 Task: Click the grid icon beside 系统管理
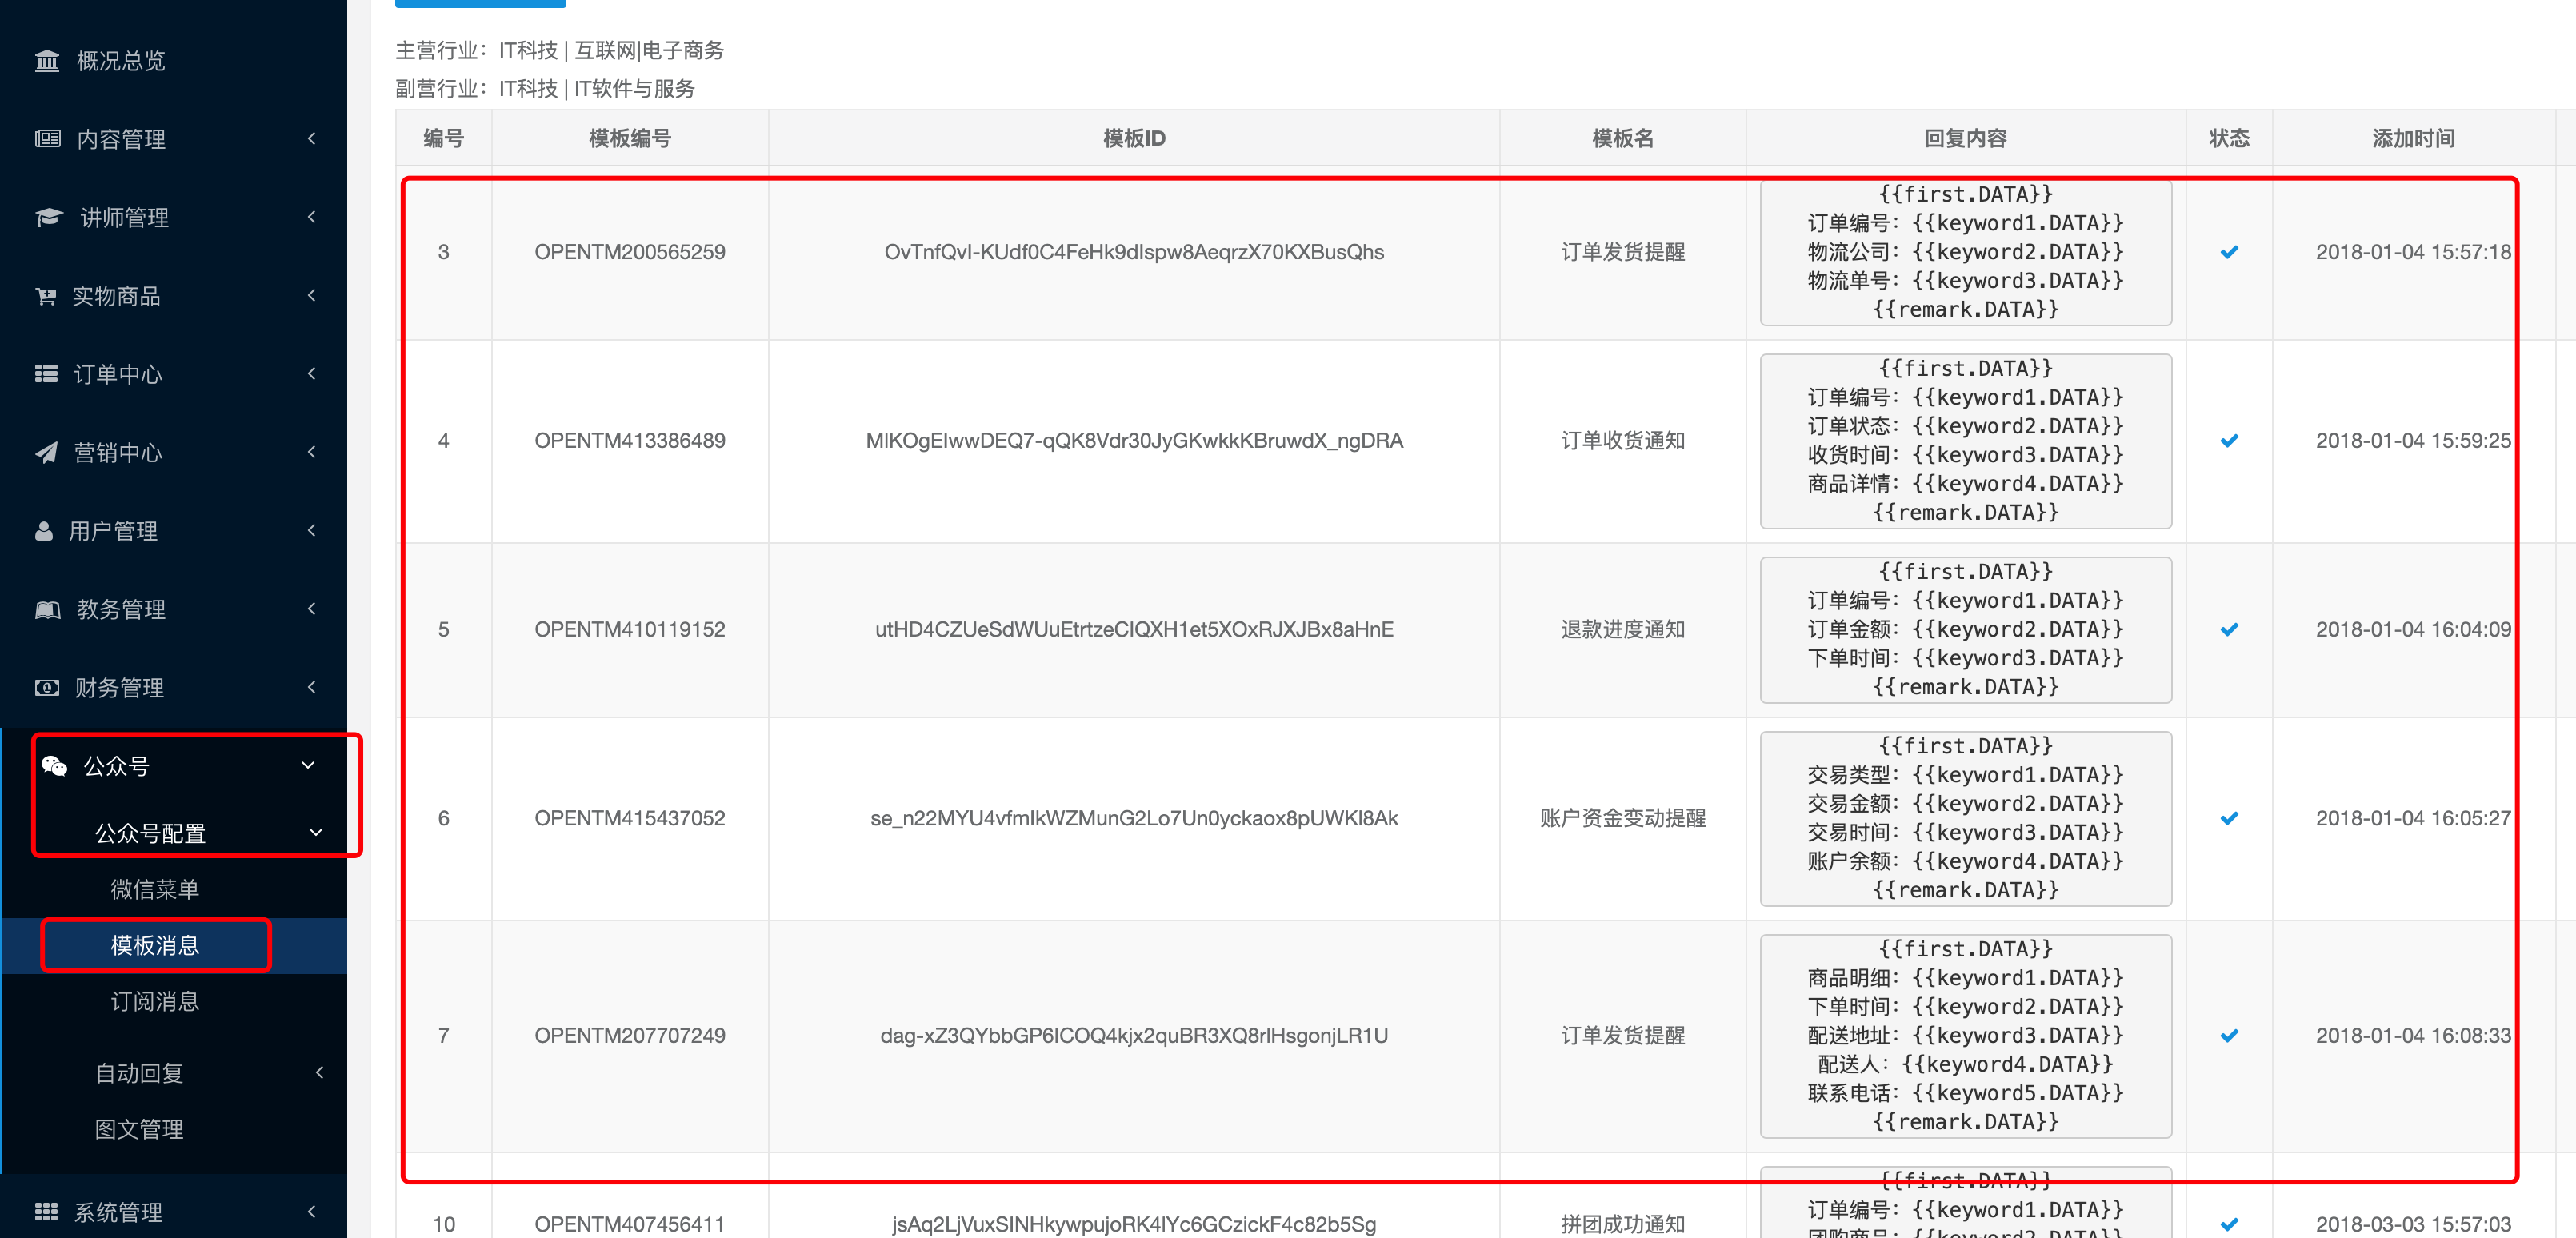46,1212
